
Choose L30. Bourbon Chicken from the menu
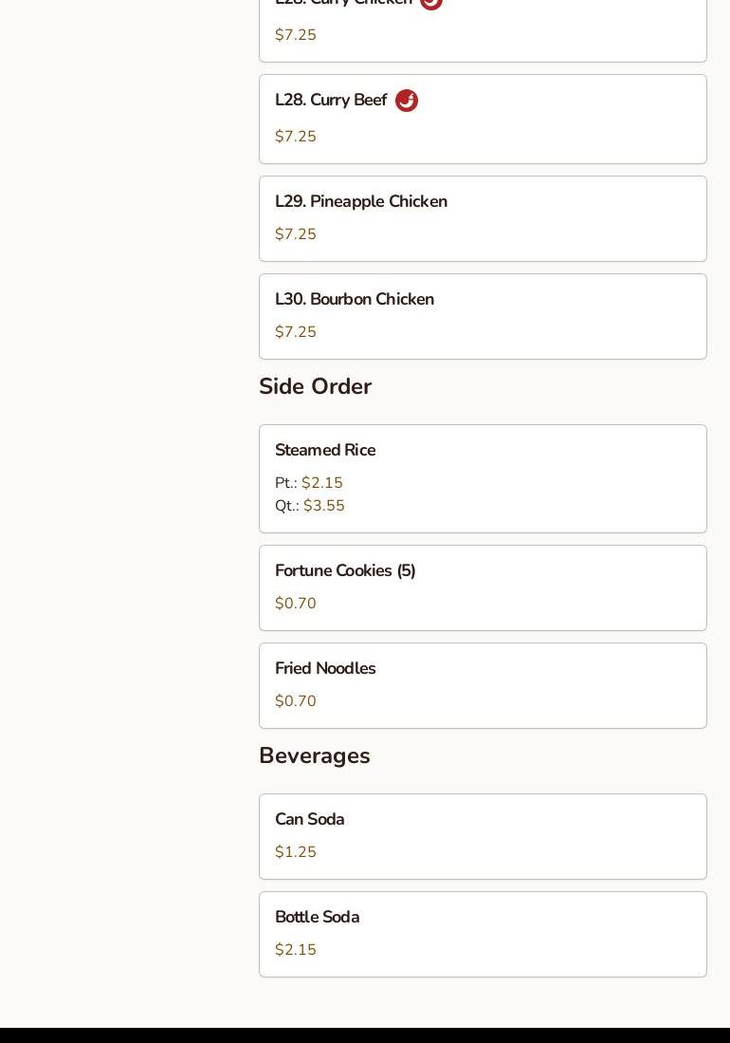[x=355, y=300]
